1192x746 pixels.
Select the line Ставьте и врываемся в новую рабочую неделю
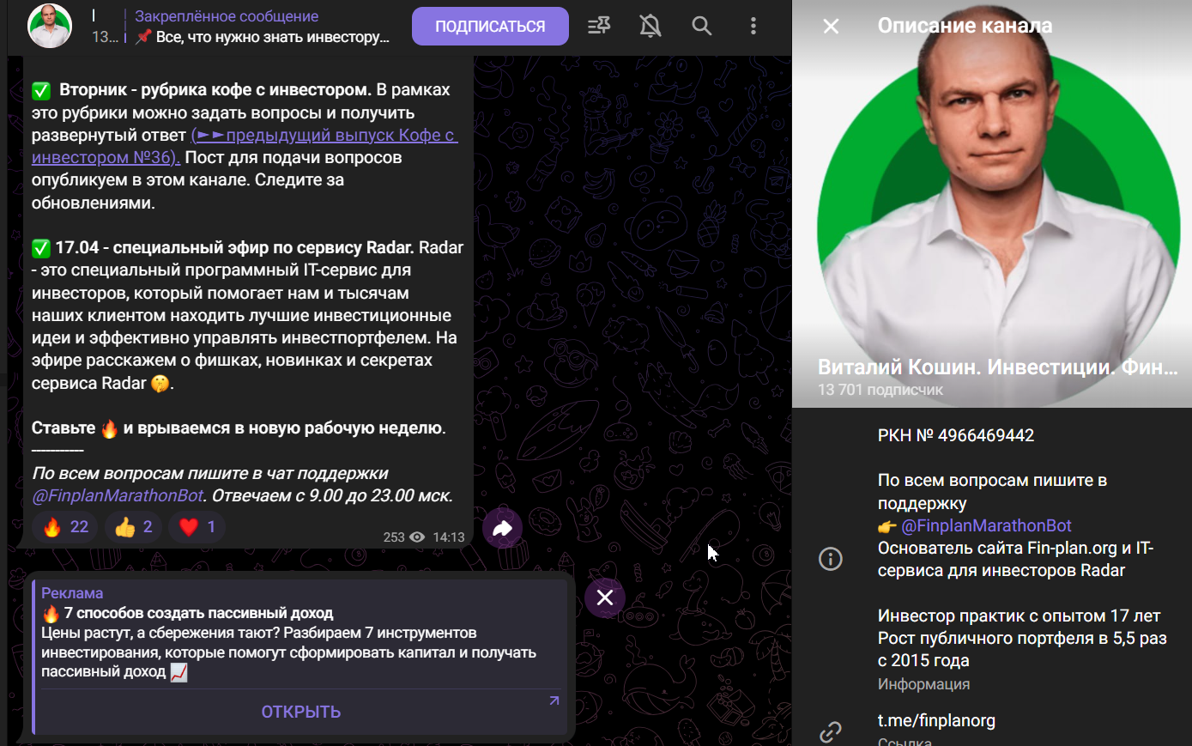(x=239, y=428)
